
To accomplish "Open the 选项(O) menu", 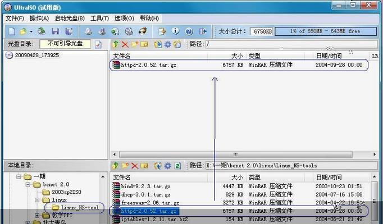I will click(124, 18).
